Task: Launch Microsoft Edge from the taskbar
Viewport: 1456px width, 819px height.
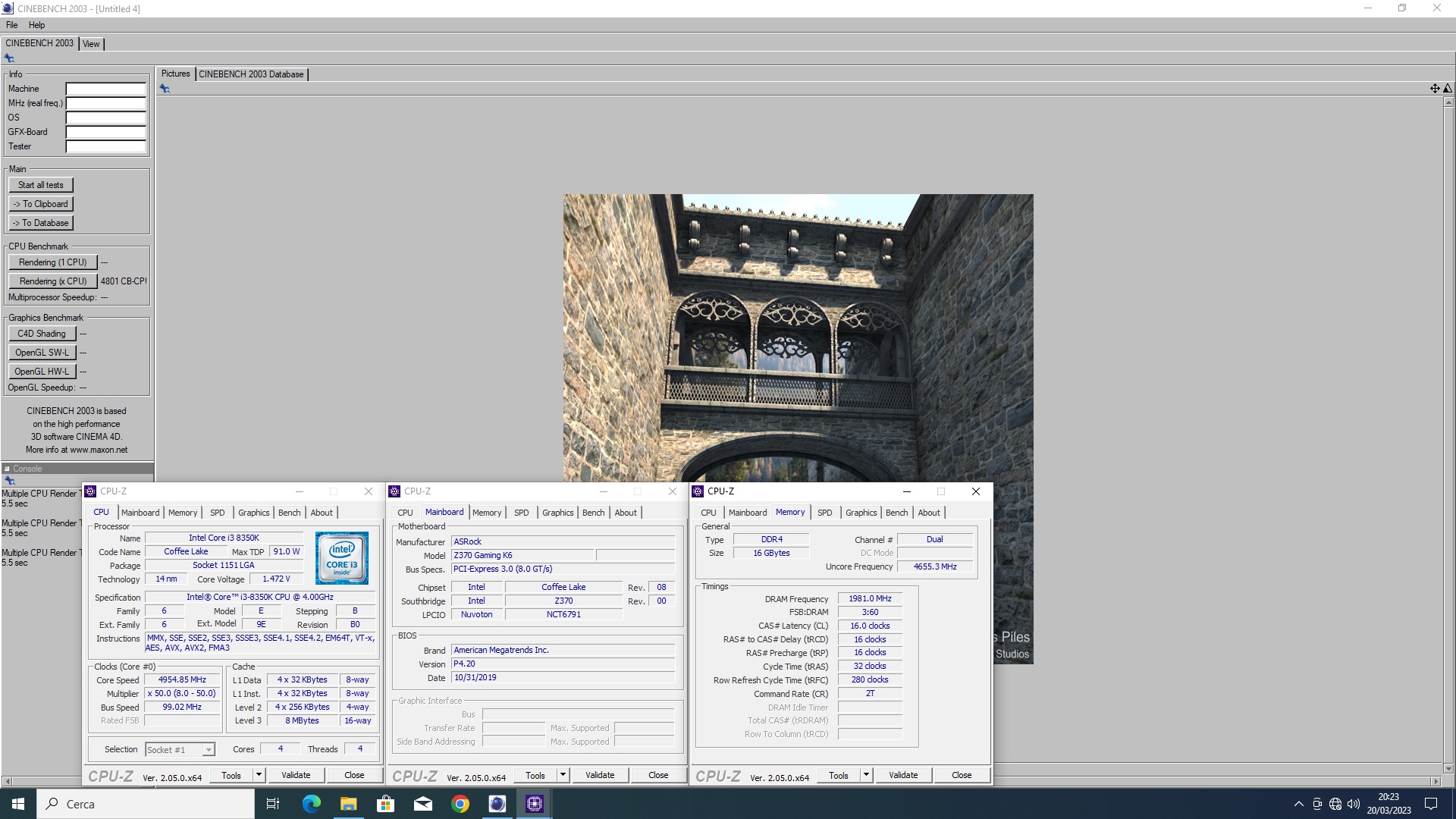Action: coord(311,804)
